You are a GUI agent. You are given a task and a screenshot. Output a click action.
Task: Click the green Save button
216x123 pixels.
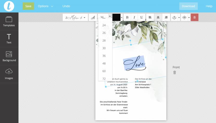[28, 6]
